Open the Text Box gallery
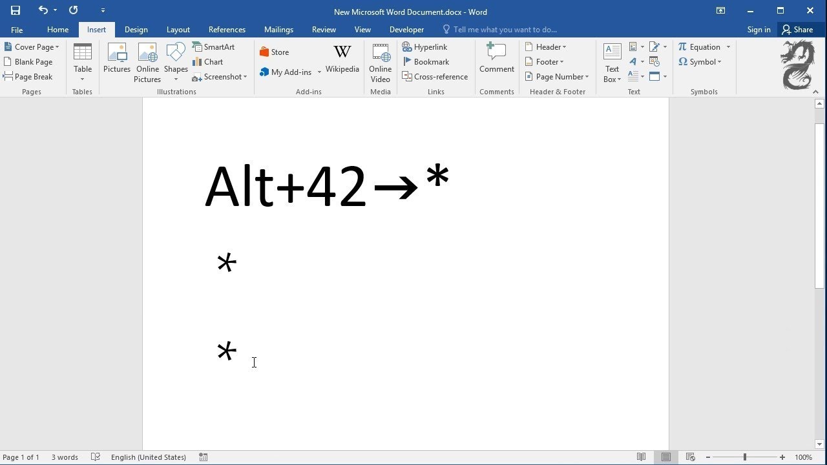Screen dimensions: 827x465 click(x=612, y=63)
